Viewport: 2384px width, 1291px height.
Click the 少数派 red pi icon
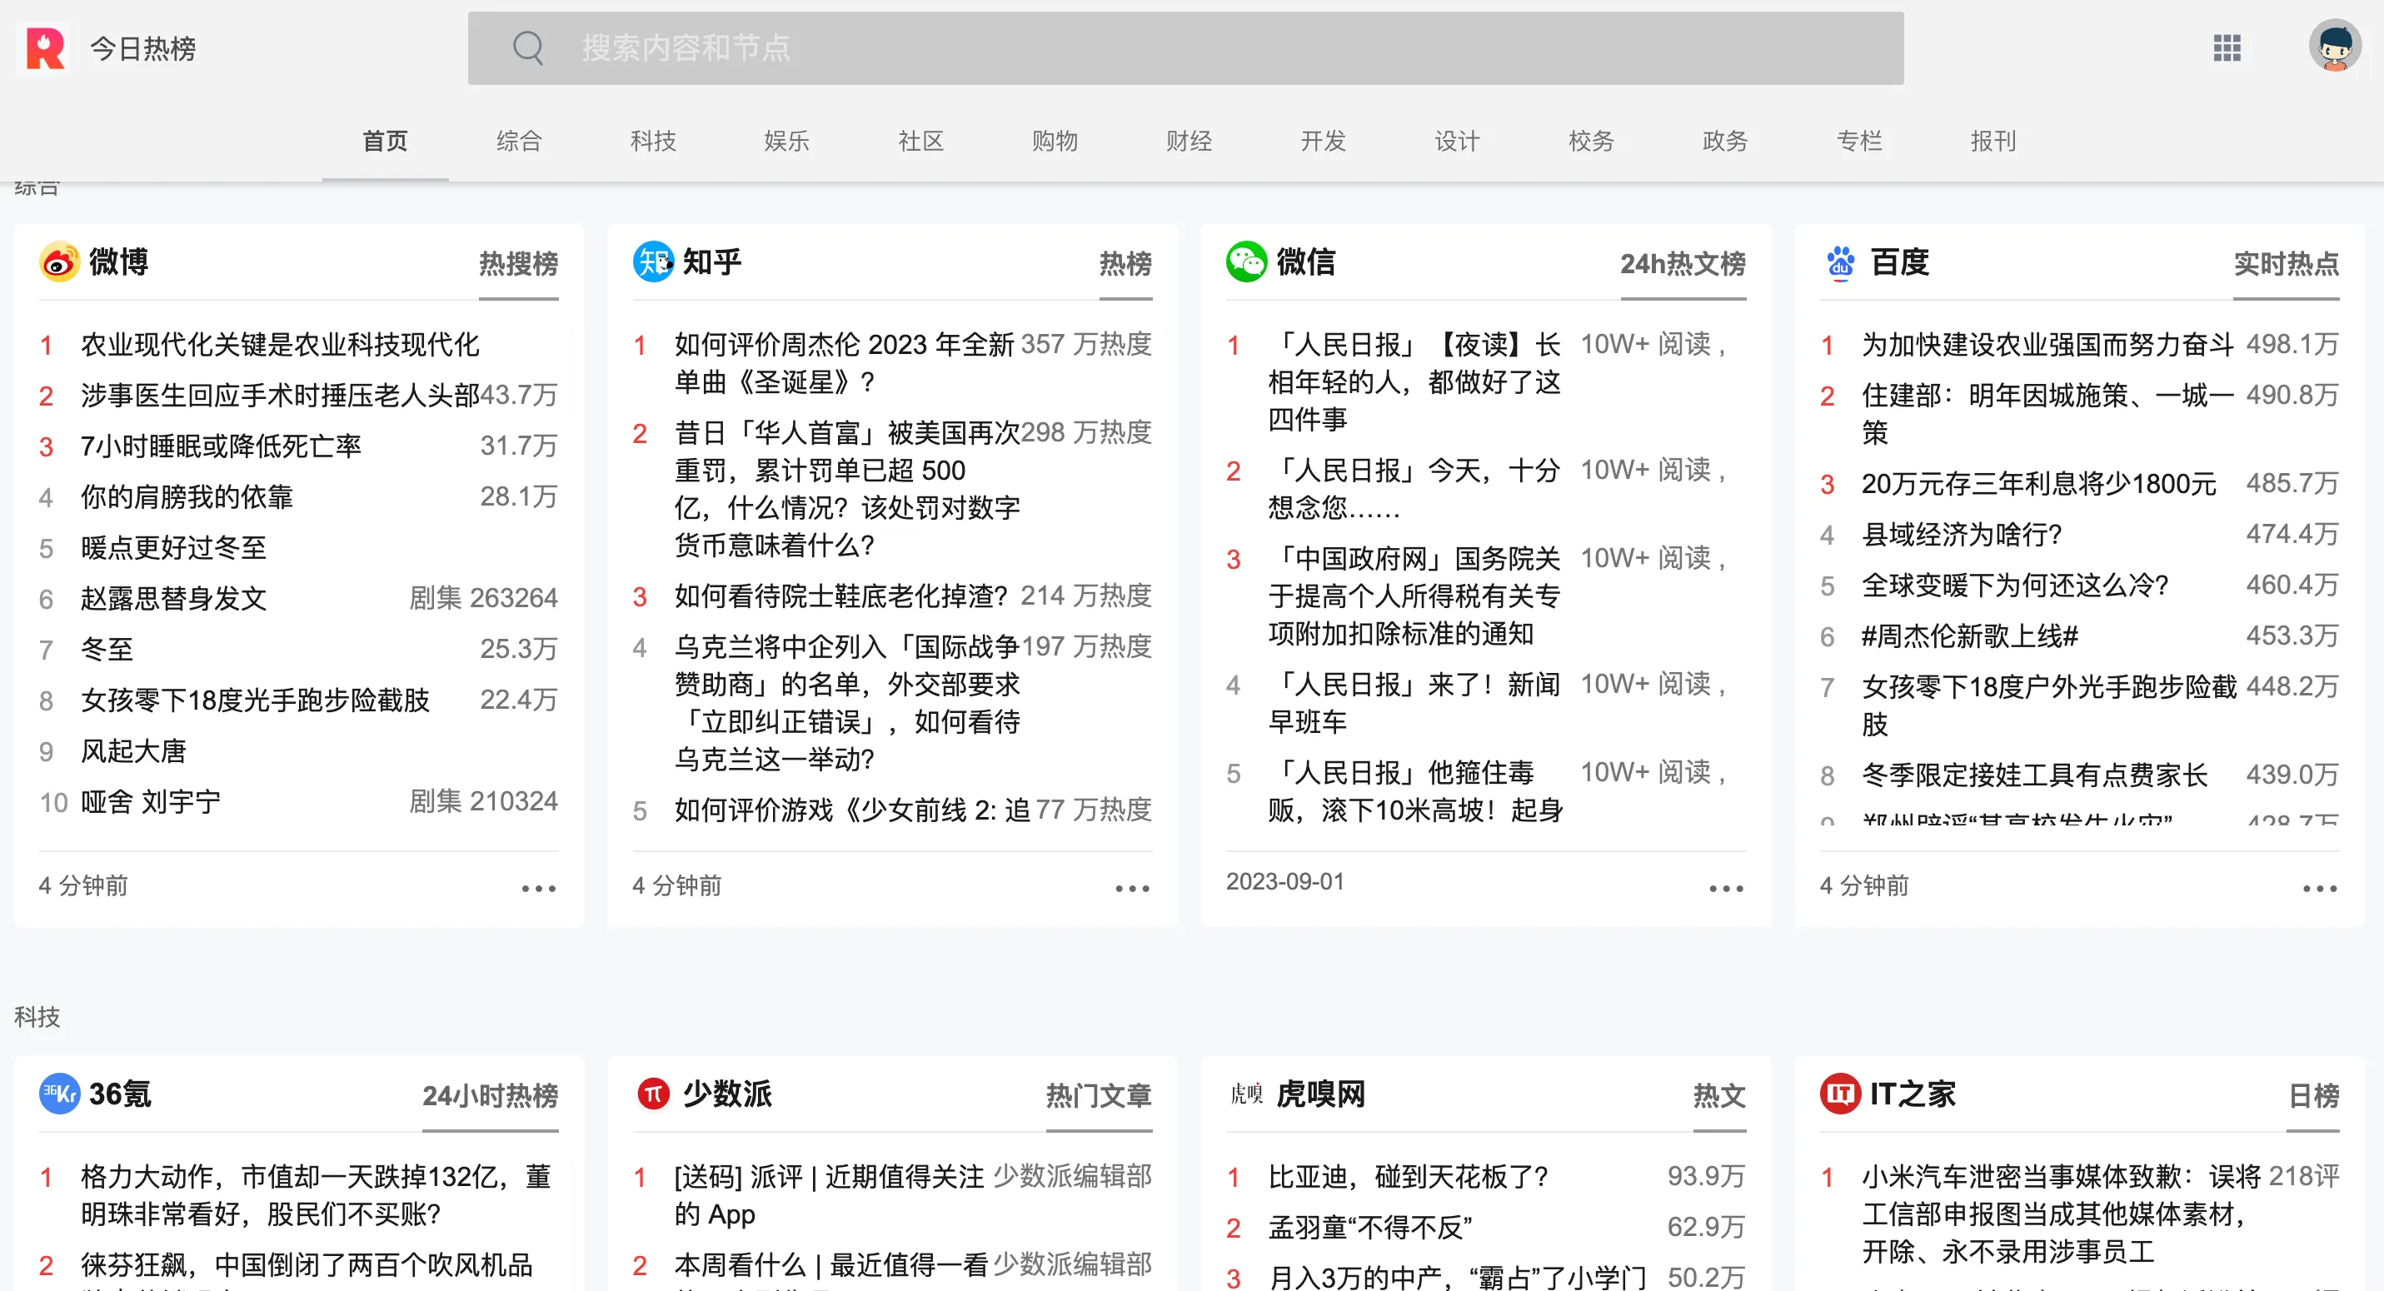click(x=653, y=1094)
